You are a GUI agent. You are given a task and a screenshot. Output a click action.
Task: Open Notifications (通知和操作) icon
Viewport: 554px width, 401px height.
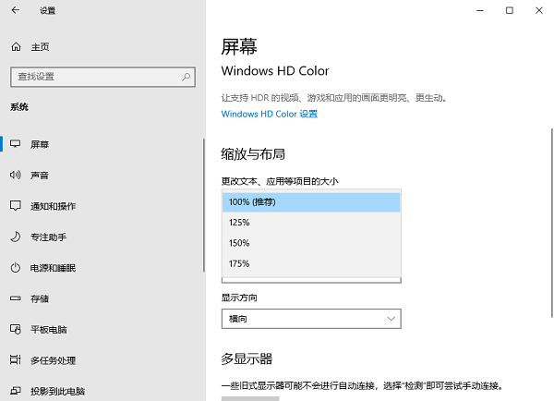(x=15, y=205)
